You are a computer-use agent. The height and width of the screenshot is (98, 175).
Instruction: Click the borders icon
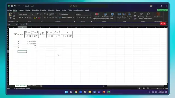point(30,17)
